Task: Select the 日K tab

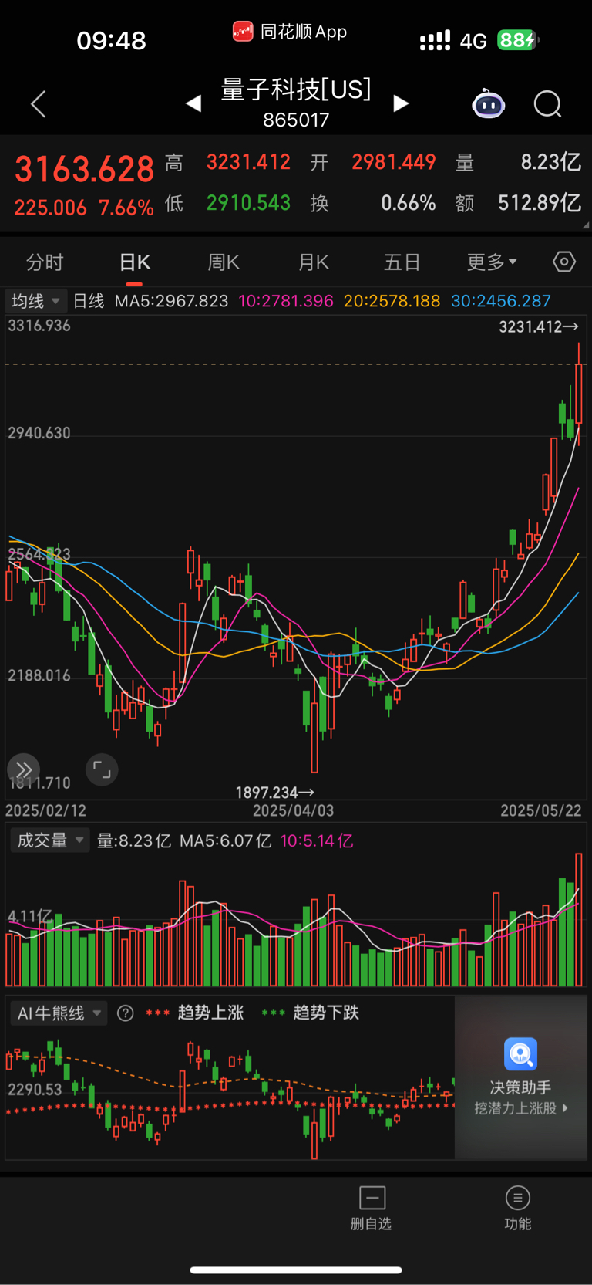Action: click(135, 262)
